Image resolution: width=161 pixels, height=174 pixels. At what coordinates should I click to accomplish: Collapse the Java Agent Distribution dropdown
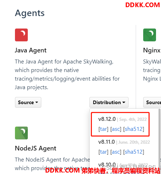pyautogui.click(x=109, y=102)
